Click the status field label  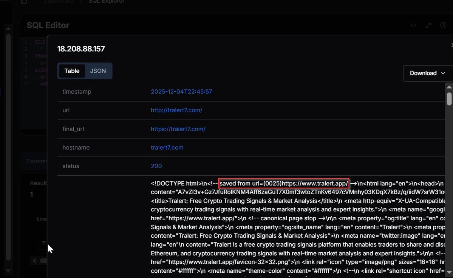[71, 166]
